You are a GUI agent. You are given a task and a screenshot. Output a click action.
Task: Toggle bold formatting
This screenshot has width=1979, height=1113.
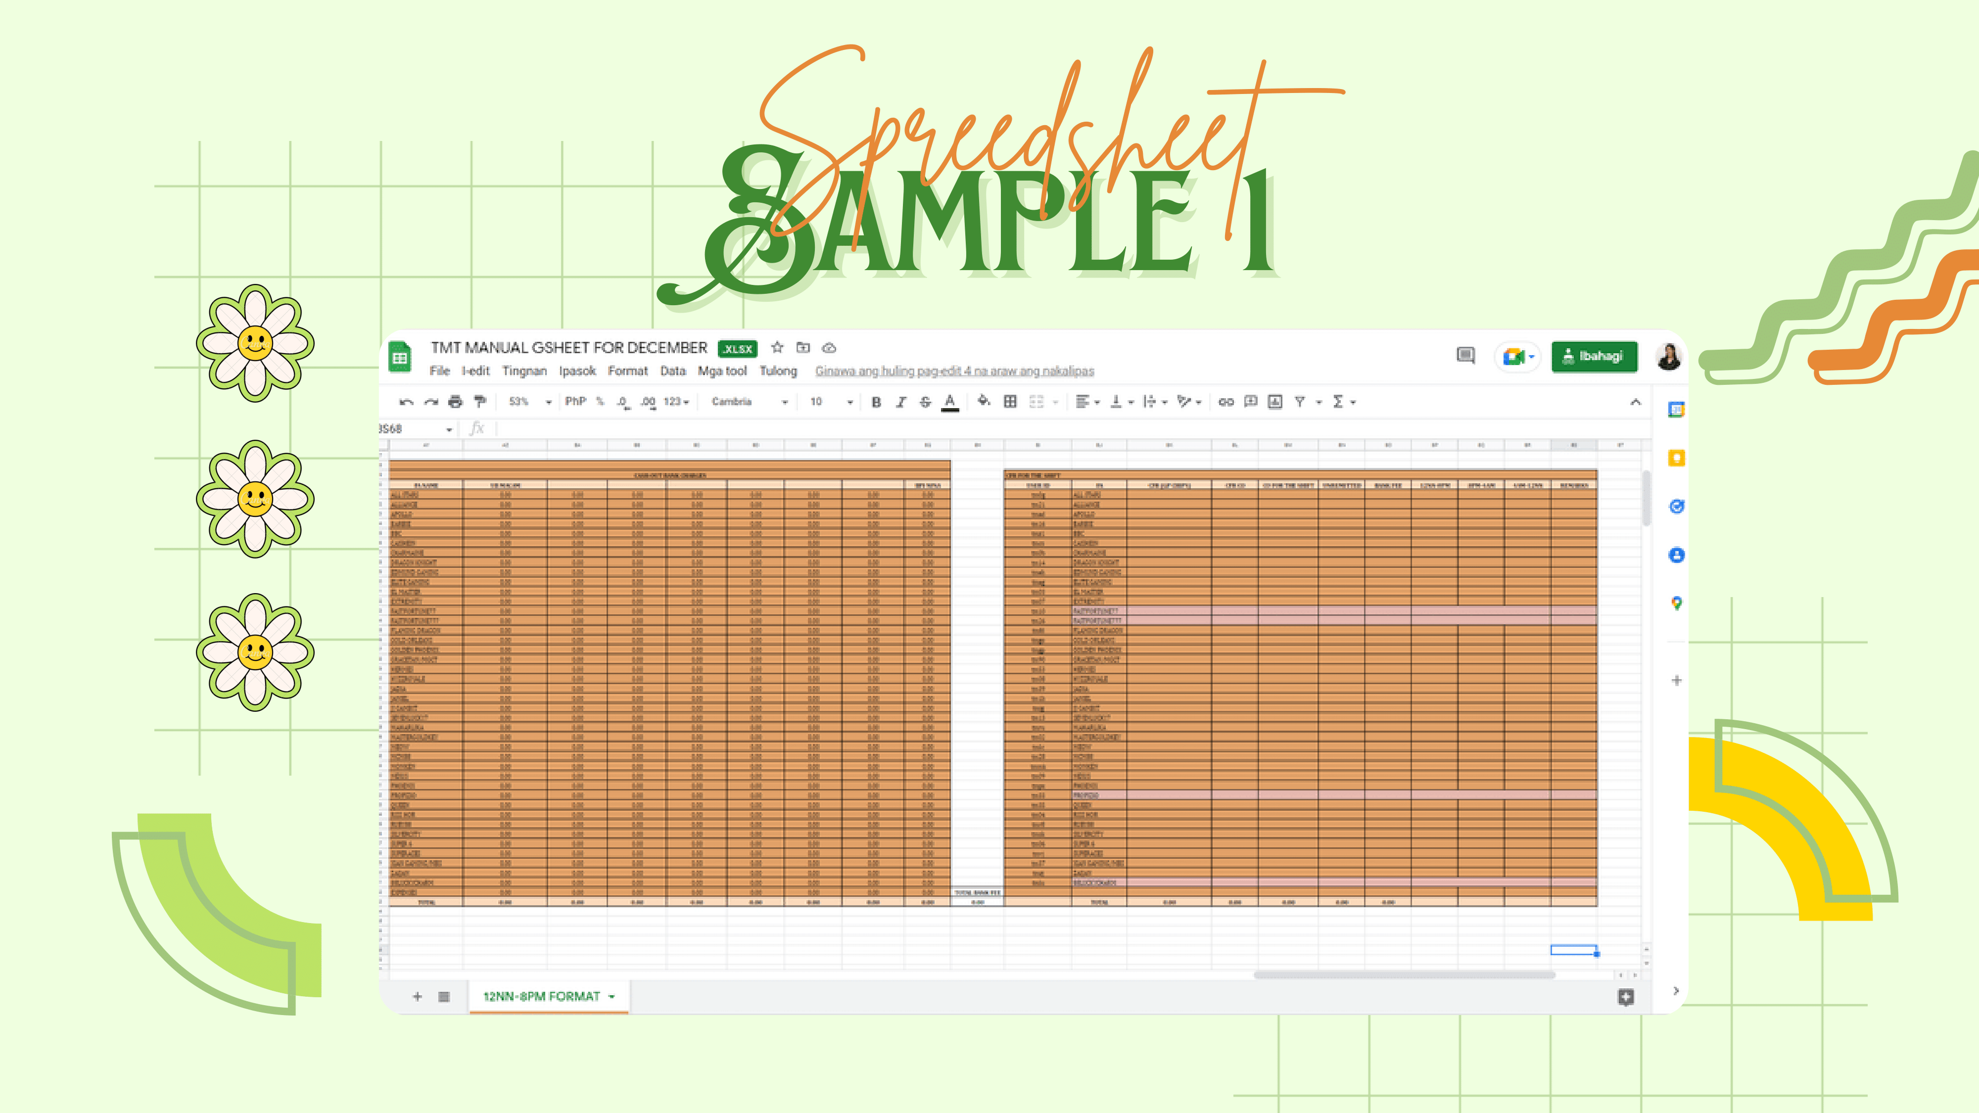click(x=876, y=402)
